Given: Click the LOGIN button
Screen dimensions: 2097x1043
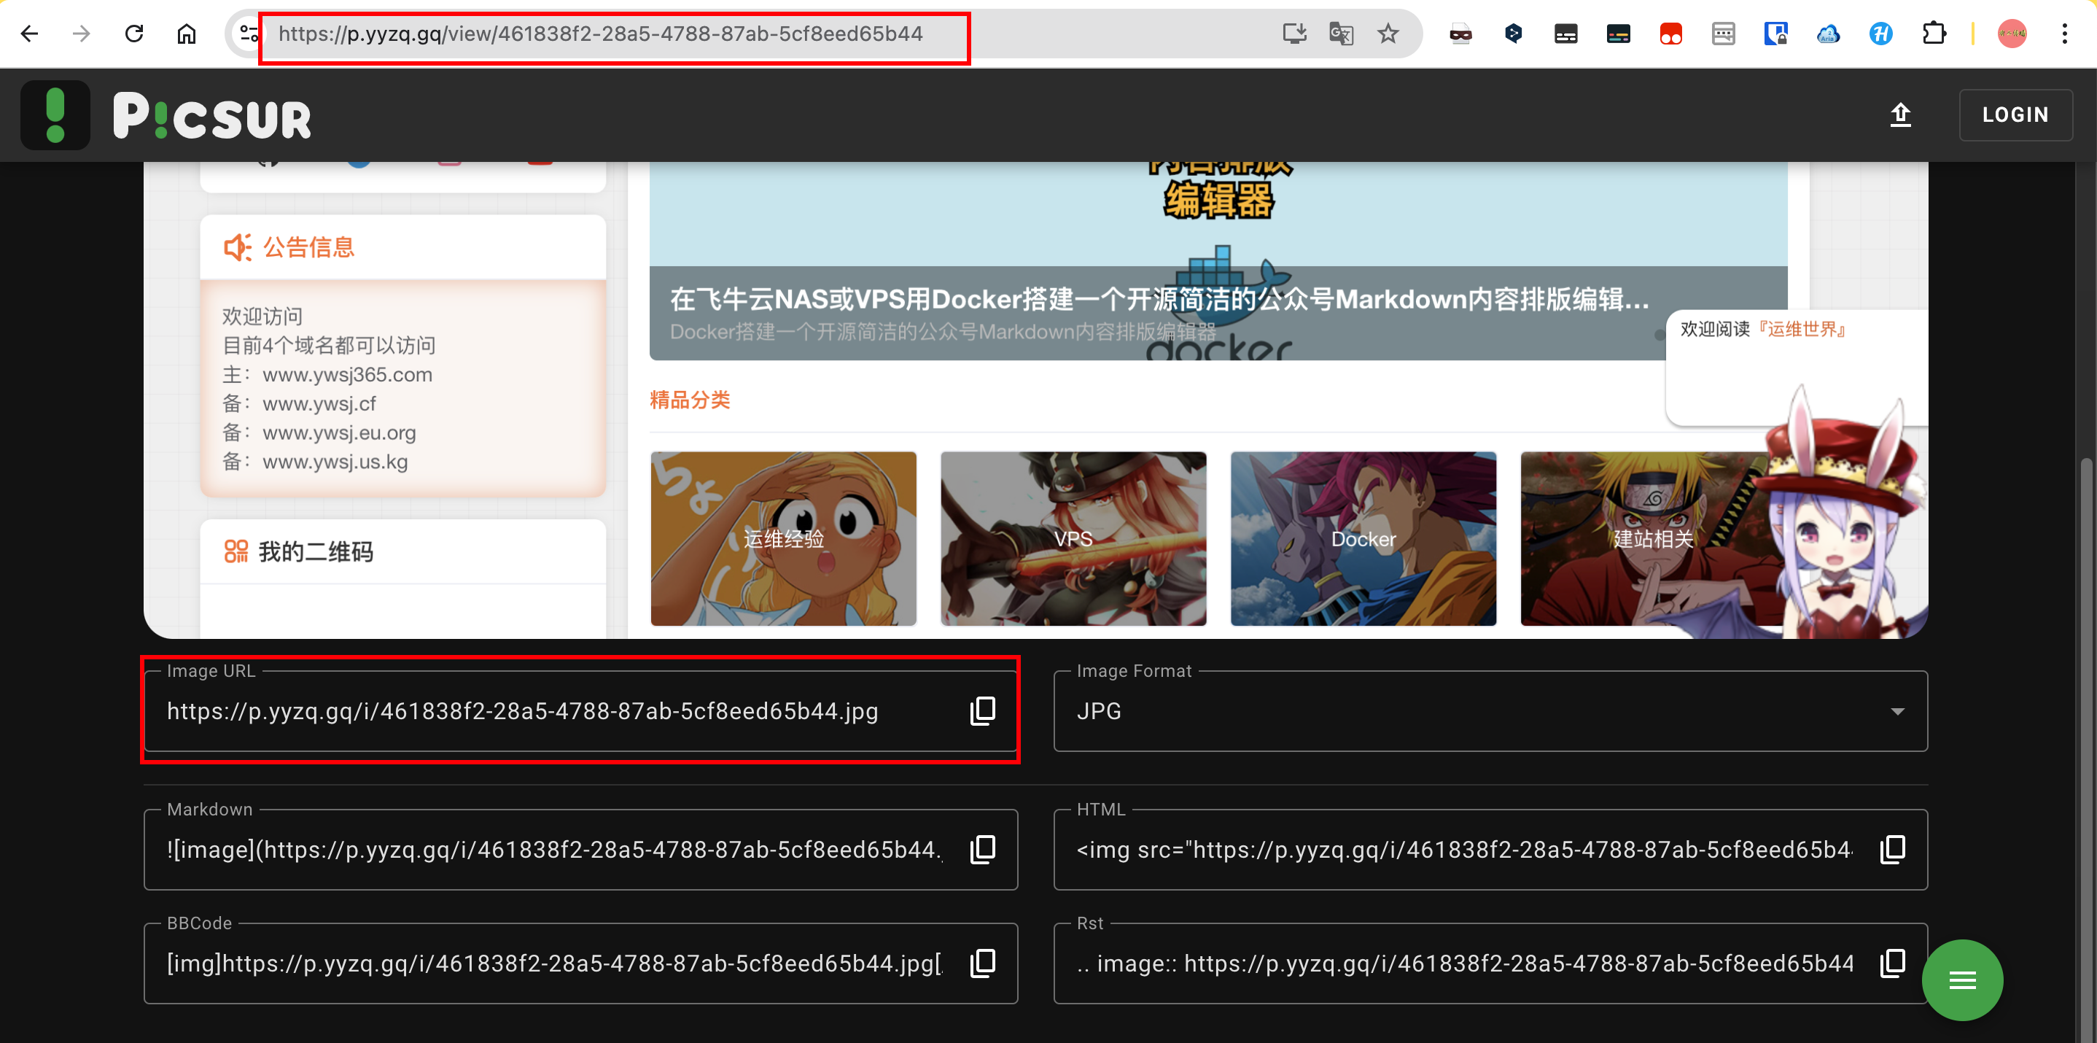Looking at the screenshot, I should point(2015,115).
